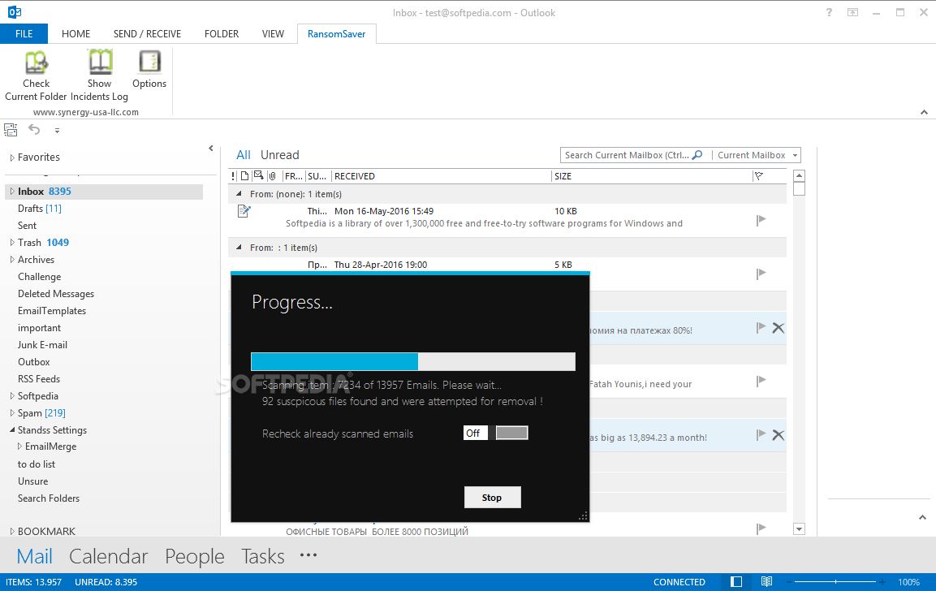This screenshot has width=936, height=591.
Task: Click Ribbon Display Options icon
Action: pyautogui.click(x=853, y=12)
